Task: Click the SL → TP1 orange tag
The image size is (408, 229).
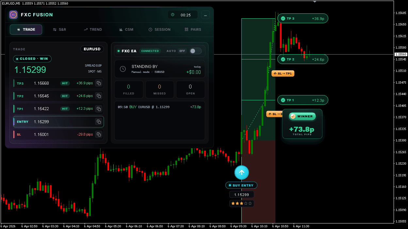Action: (x=283, y=74)
